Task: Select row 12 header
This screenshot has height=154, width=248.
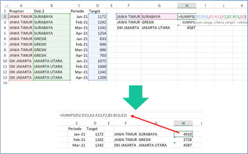Action: (5, 72)
